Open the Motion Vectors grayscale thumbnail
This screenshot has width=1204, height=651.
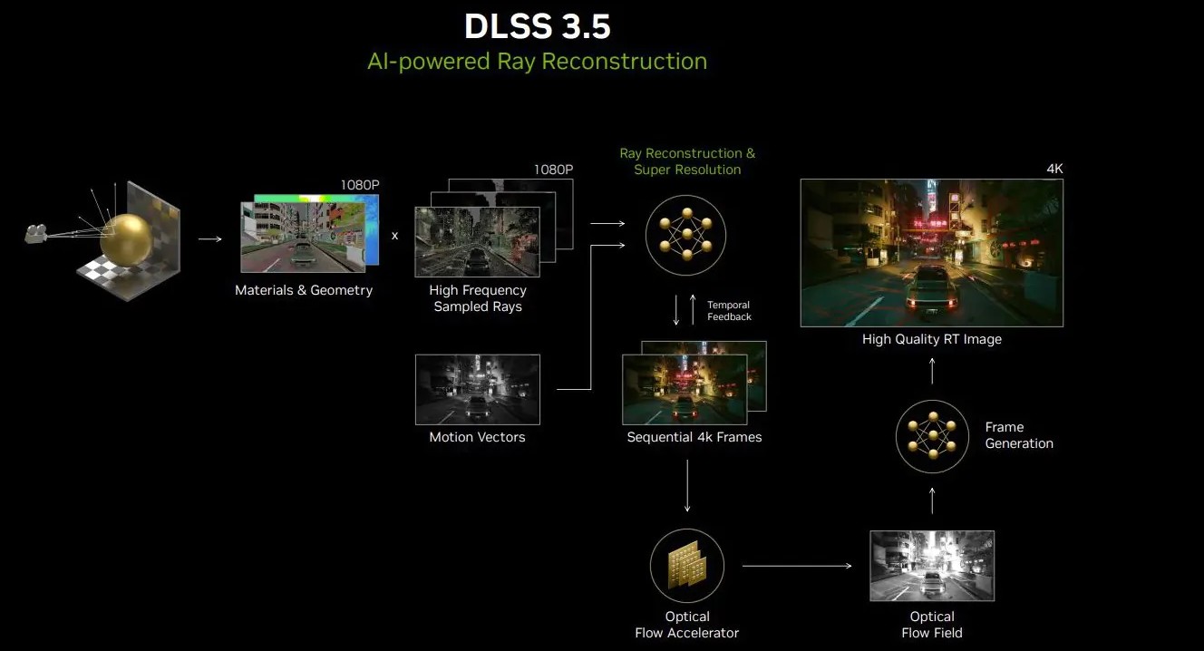tap(477, 390)
